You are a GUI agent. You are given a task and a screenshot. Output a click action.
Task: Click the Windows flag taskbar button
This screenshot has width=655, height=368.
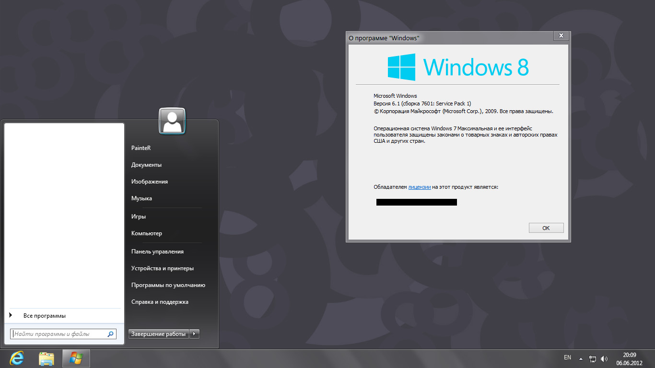pos(76,358)
